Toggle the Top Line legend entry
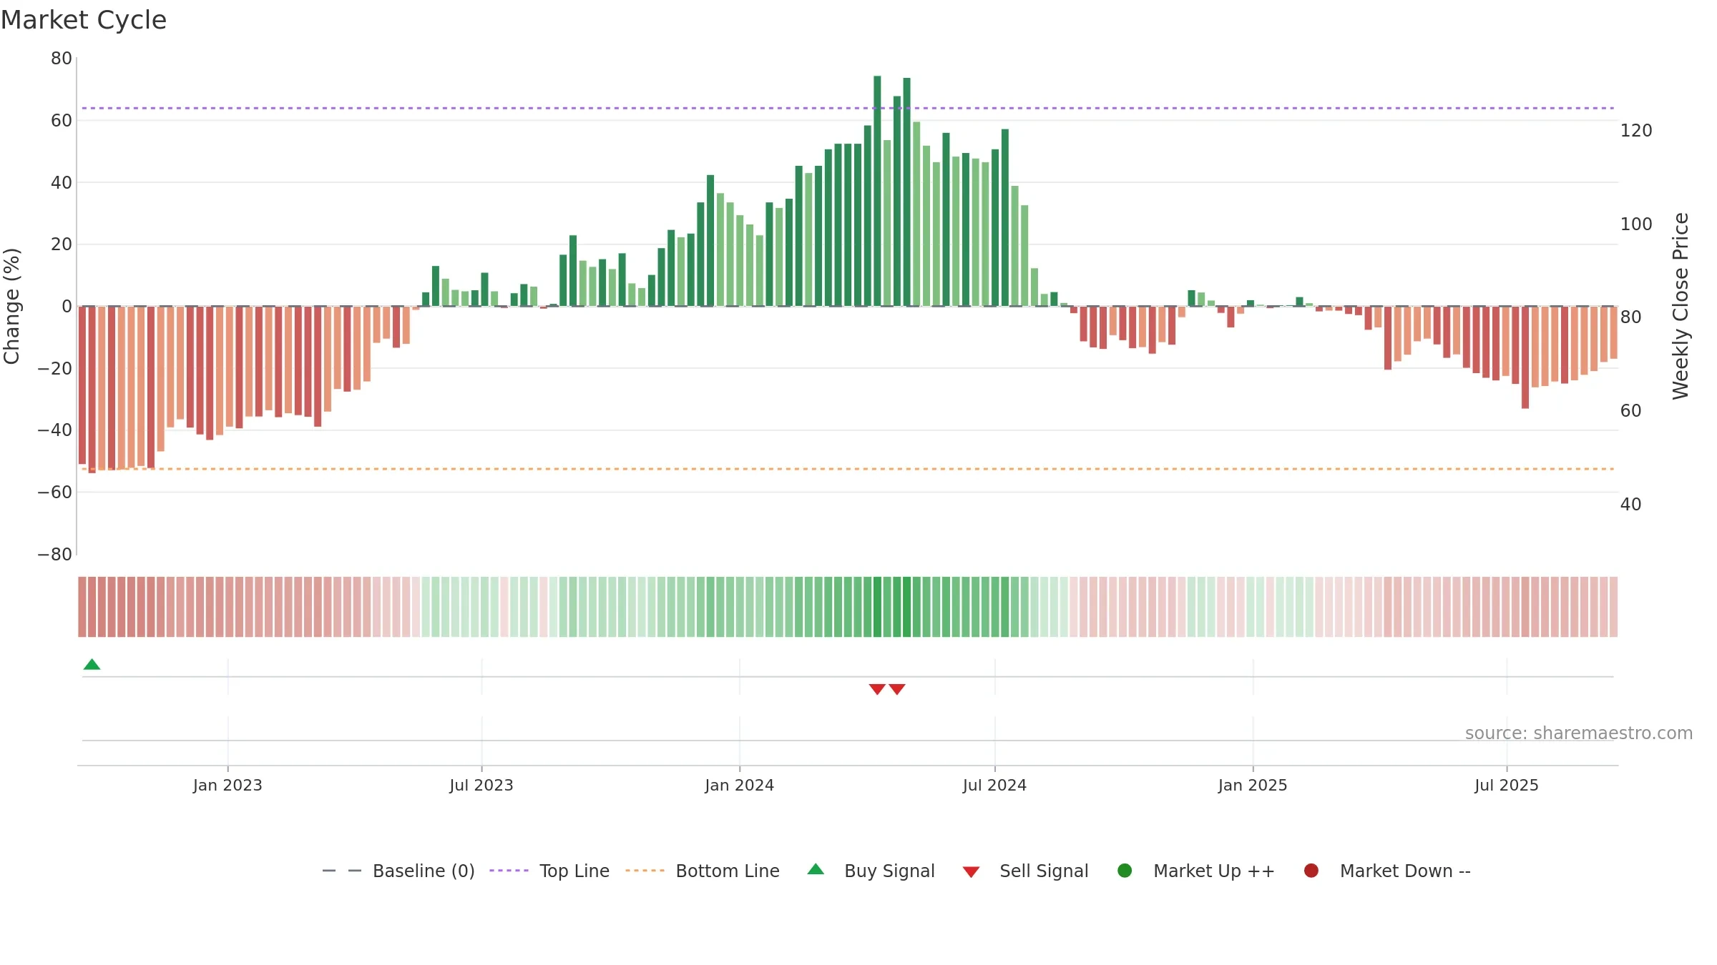 click(x=549, y=871)
